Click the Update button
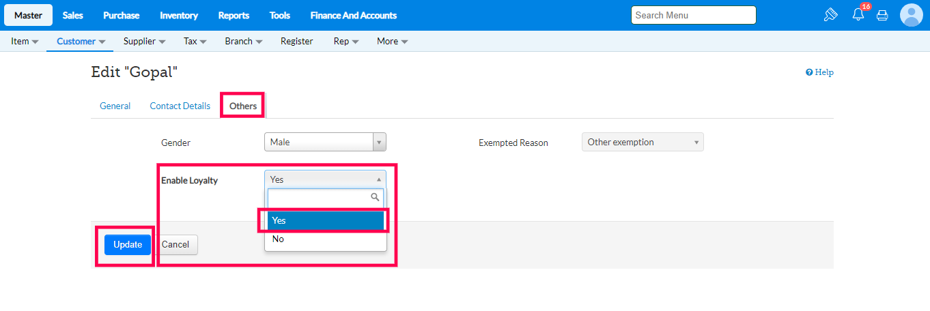The image size is (930, 311). (128, 245)
